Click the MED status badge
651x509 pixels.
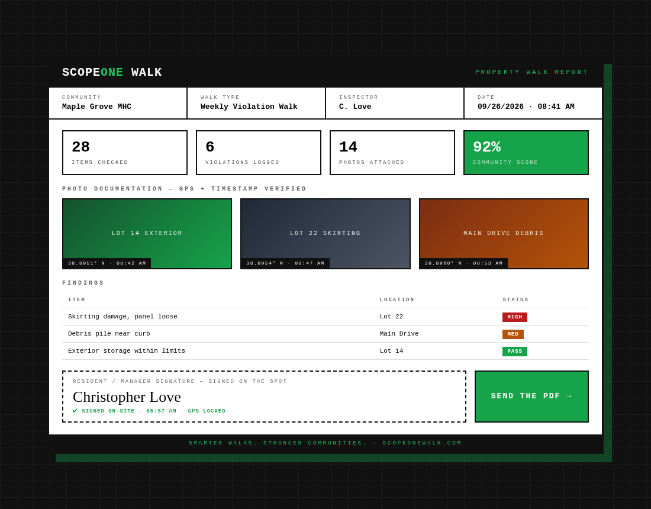(x=513, y=334)
